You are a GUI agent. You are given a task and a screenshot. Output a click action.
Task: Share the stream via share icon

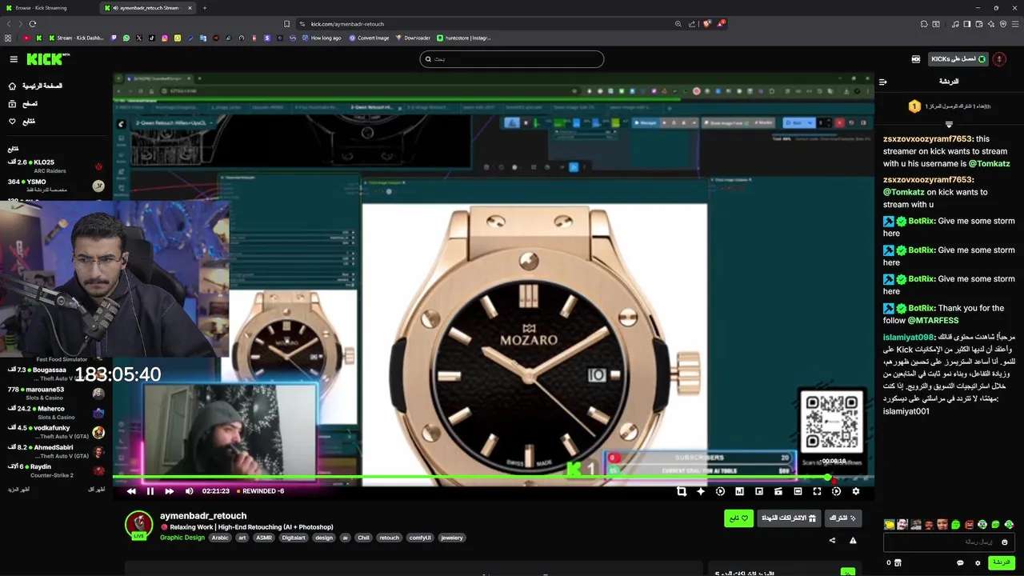[832, 541]
